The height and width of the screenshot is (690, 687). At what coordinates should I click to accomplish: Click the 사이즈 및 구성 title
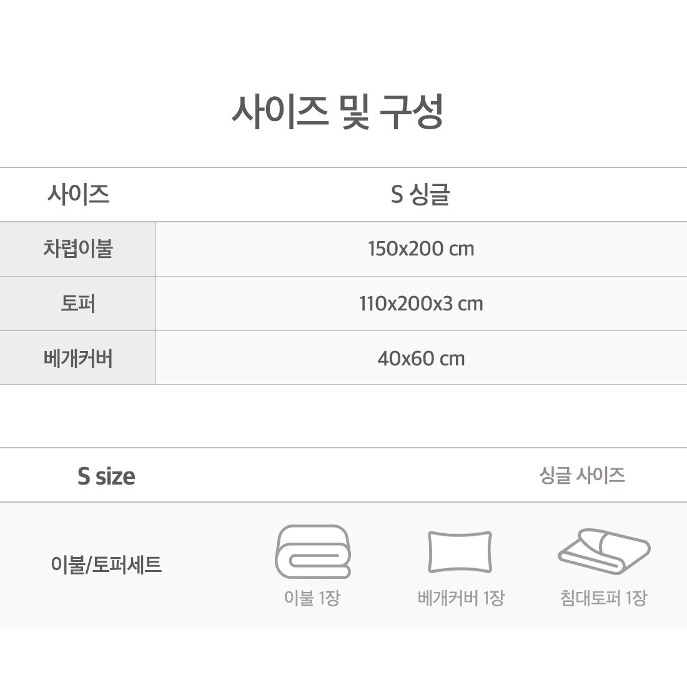tap(337, 112)
